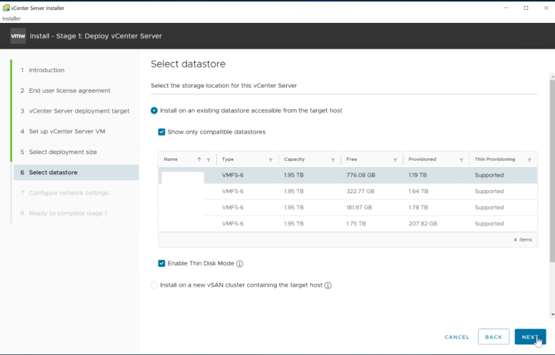This screenshot has width=555, height=355.
Task: Uncheck Show only compatible datastores
Action: (x=162, y=132)
